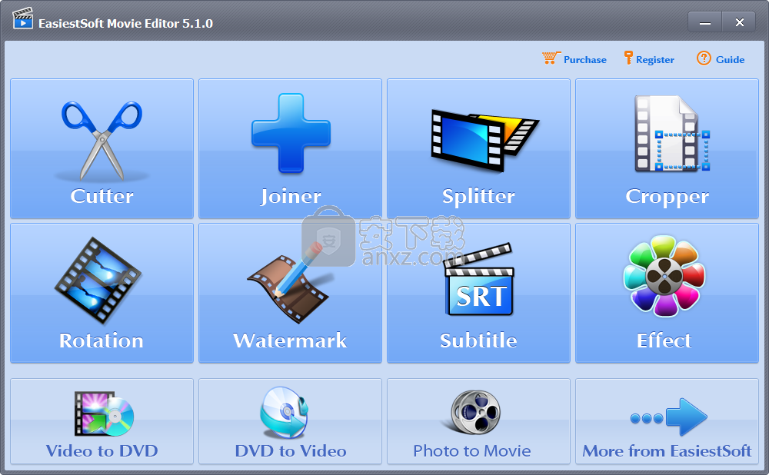Open the Cutter scissors tool
The image size is (769, 475).
pos(102,140)
